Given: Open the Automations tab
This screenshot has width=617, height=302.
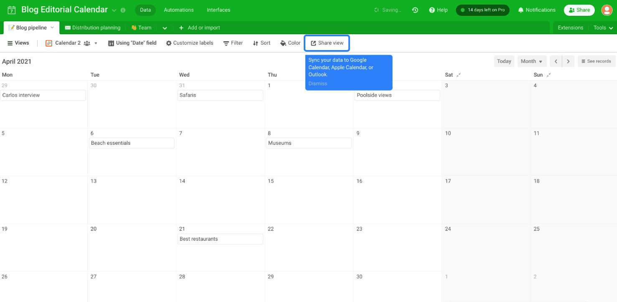Looking at the screenshot, I should coord(179,10).
